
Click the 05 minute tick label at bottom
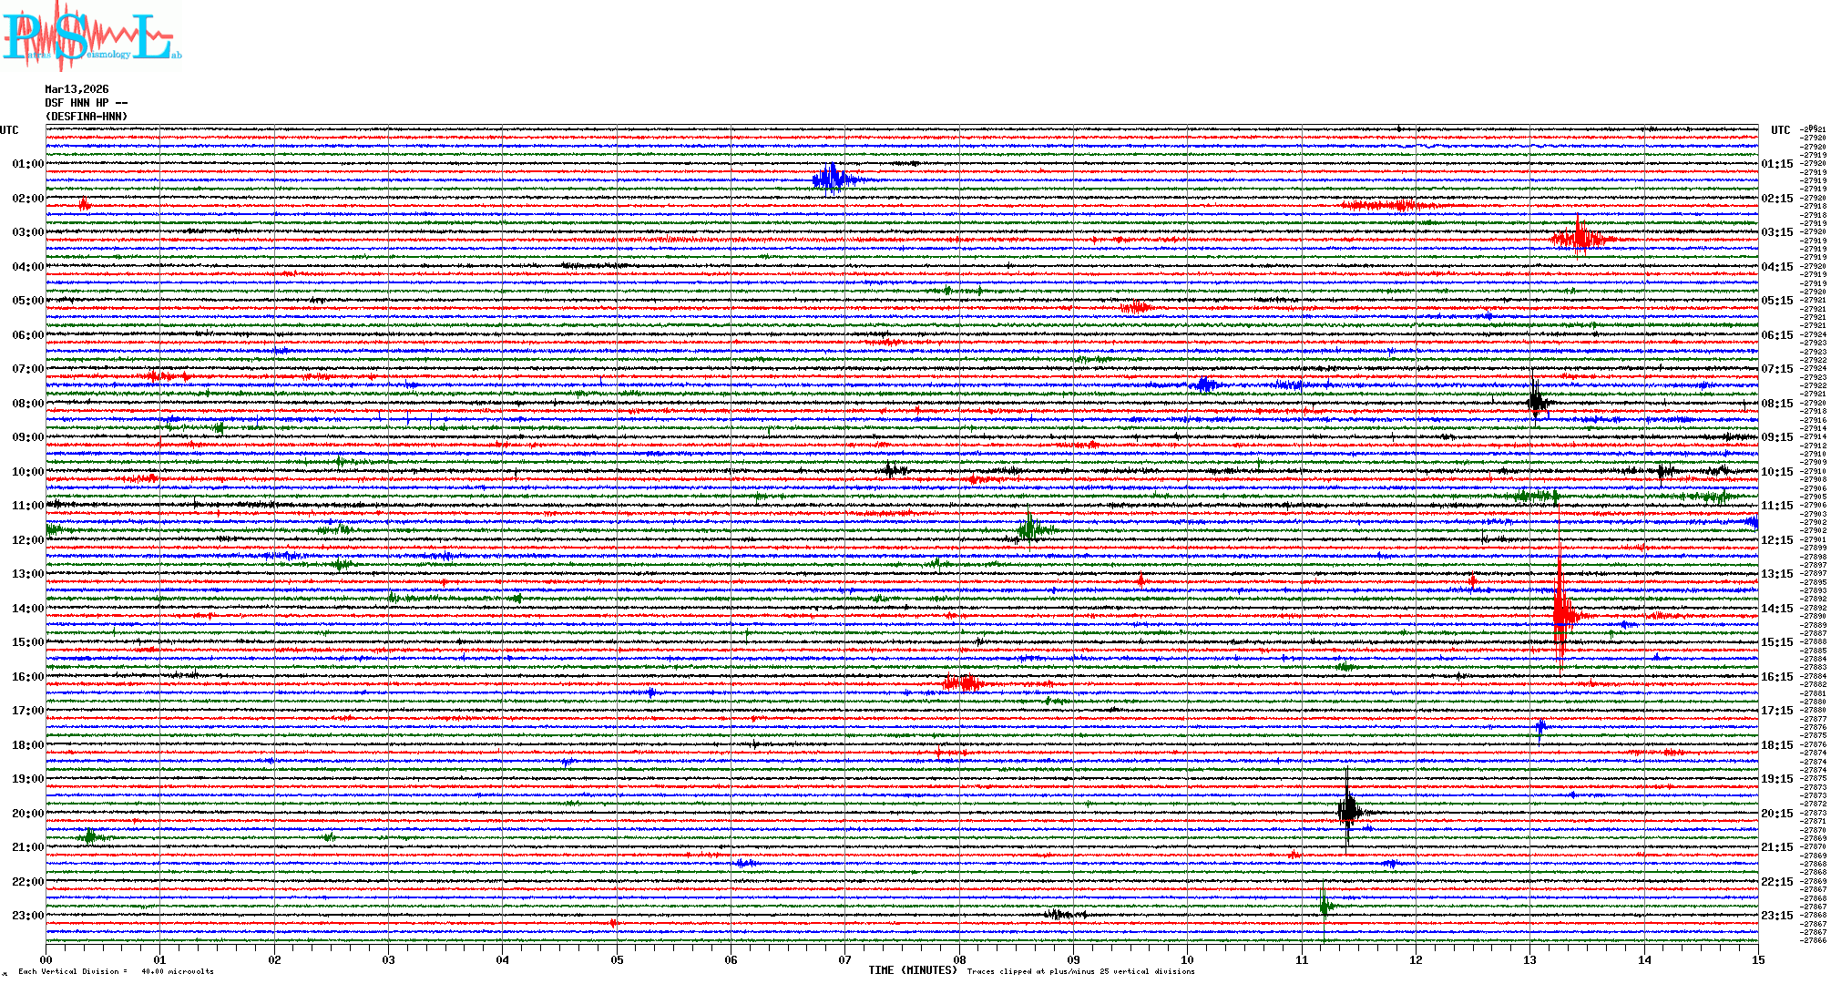617,959
